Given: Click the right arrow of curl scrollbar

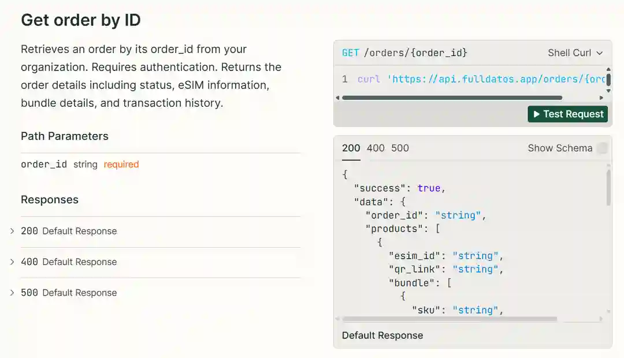Looking at the screenshot, I should coord(601,98).
